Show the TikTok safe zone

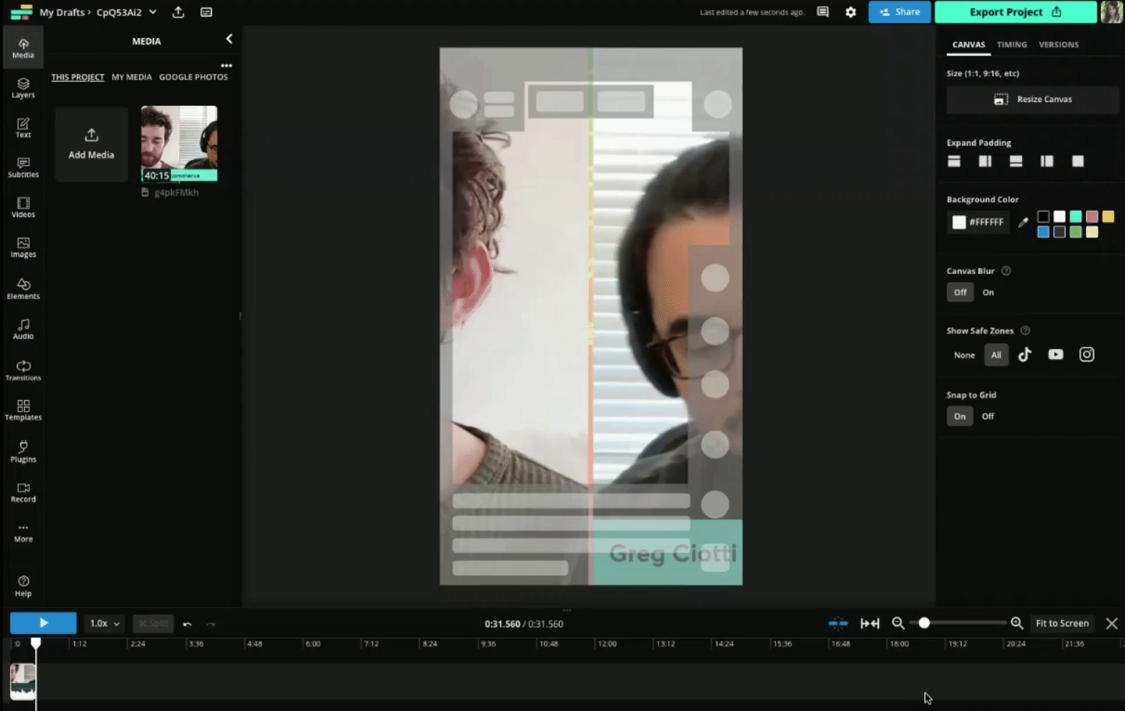coord(1024,355)
